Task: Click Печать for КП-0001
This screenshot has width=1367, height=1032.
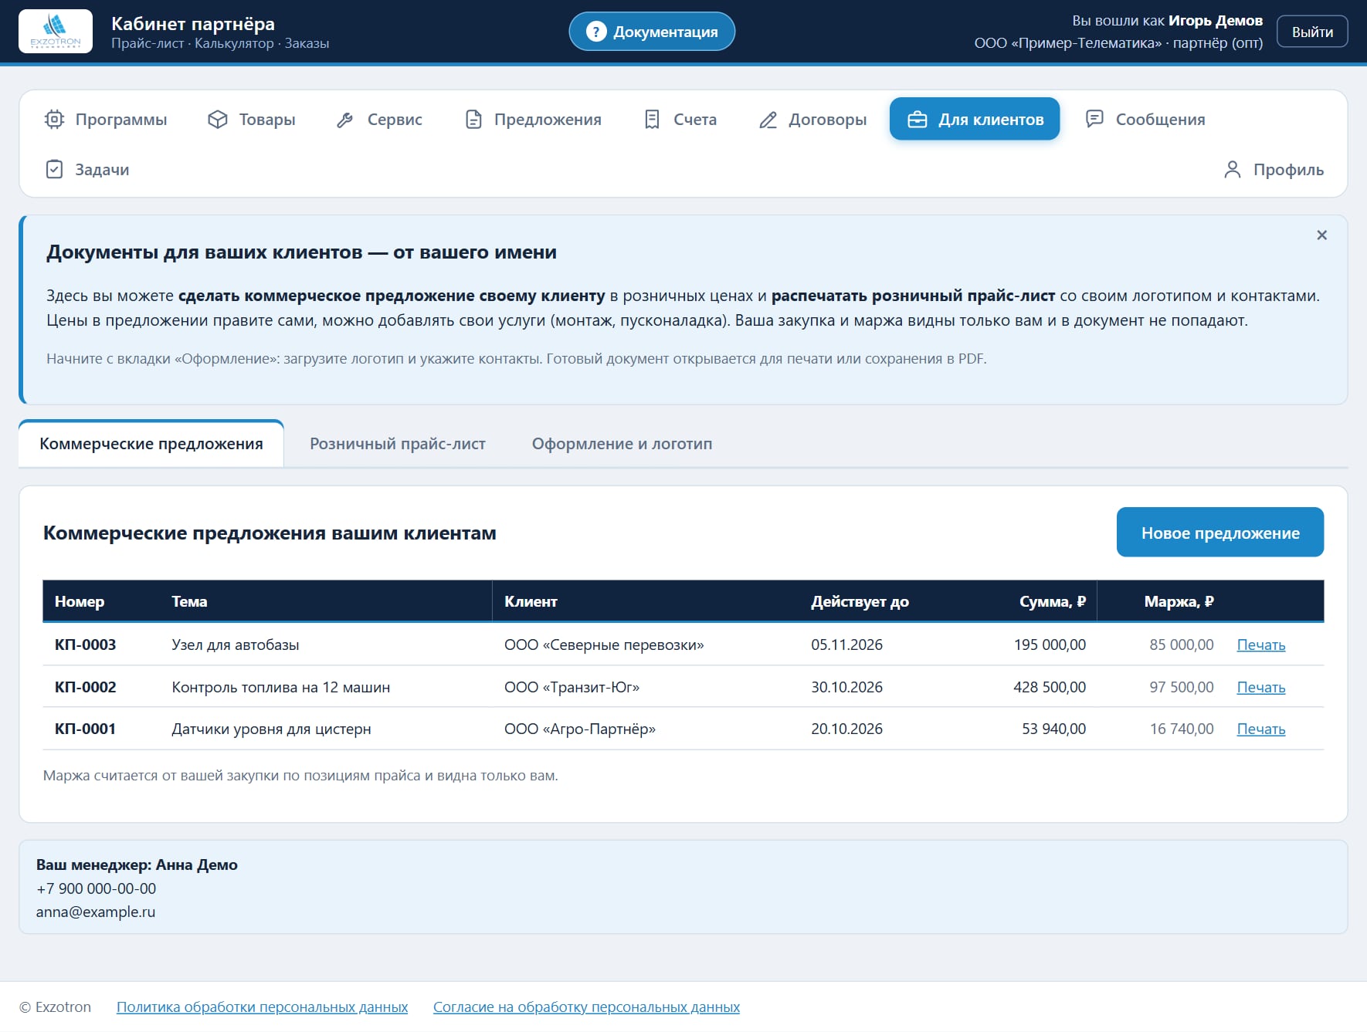Action: 1261,729
